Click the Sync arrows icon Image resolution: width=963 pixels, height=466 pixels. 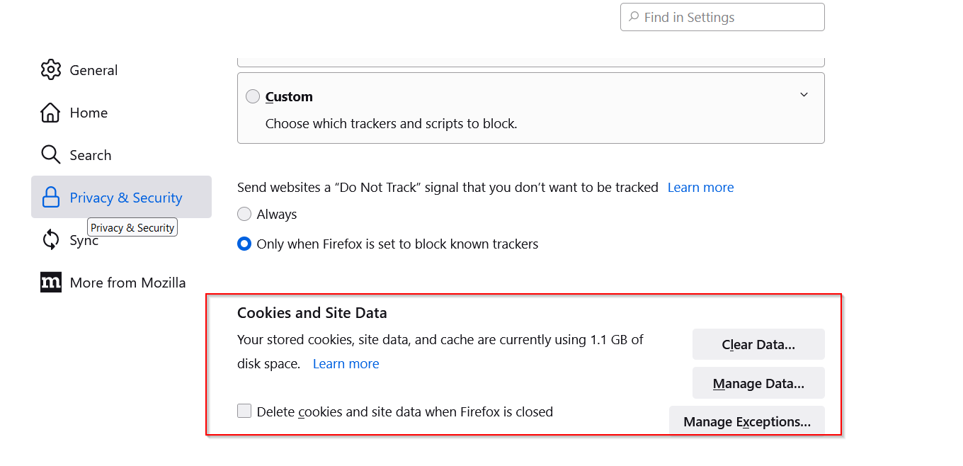[51, 240]
